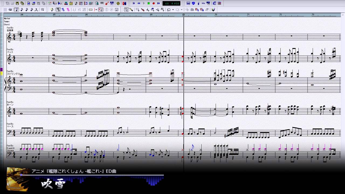The image size is (345, 194).
Task: Open a file with the folder icon
Action: pyautogui.click(x=13, y=4)
